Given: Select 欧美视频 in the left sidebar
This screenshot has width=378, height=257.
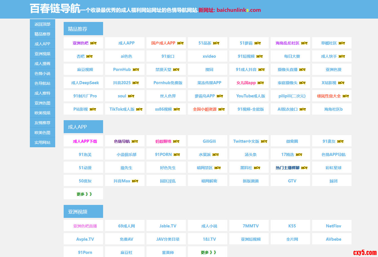Looking at the screenshot, I should pos(42,113).
